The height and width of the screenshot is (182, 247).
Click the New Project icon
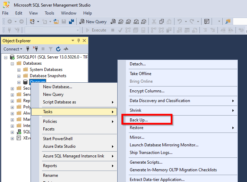pos(32,21)
